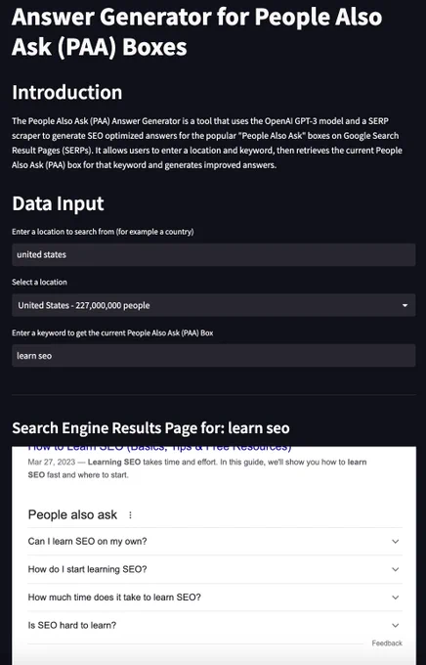
Task: Click the People also ask heading
Action: (x=72, y=514)
